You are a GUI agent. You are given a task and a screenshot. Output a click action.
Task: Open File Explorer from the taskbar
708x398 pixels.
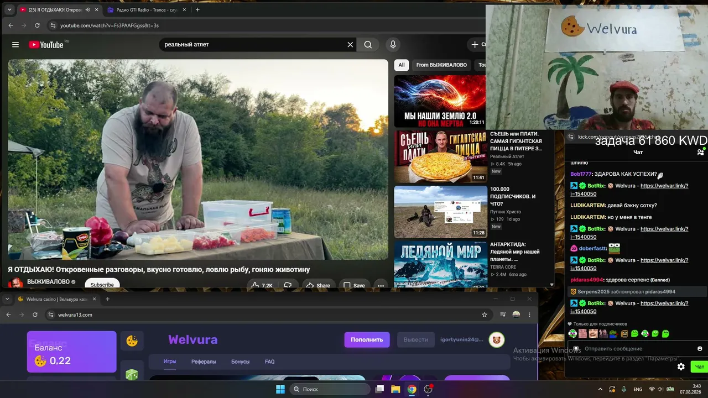click(395, 389)
